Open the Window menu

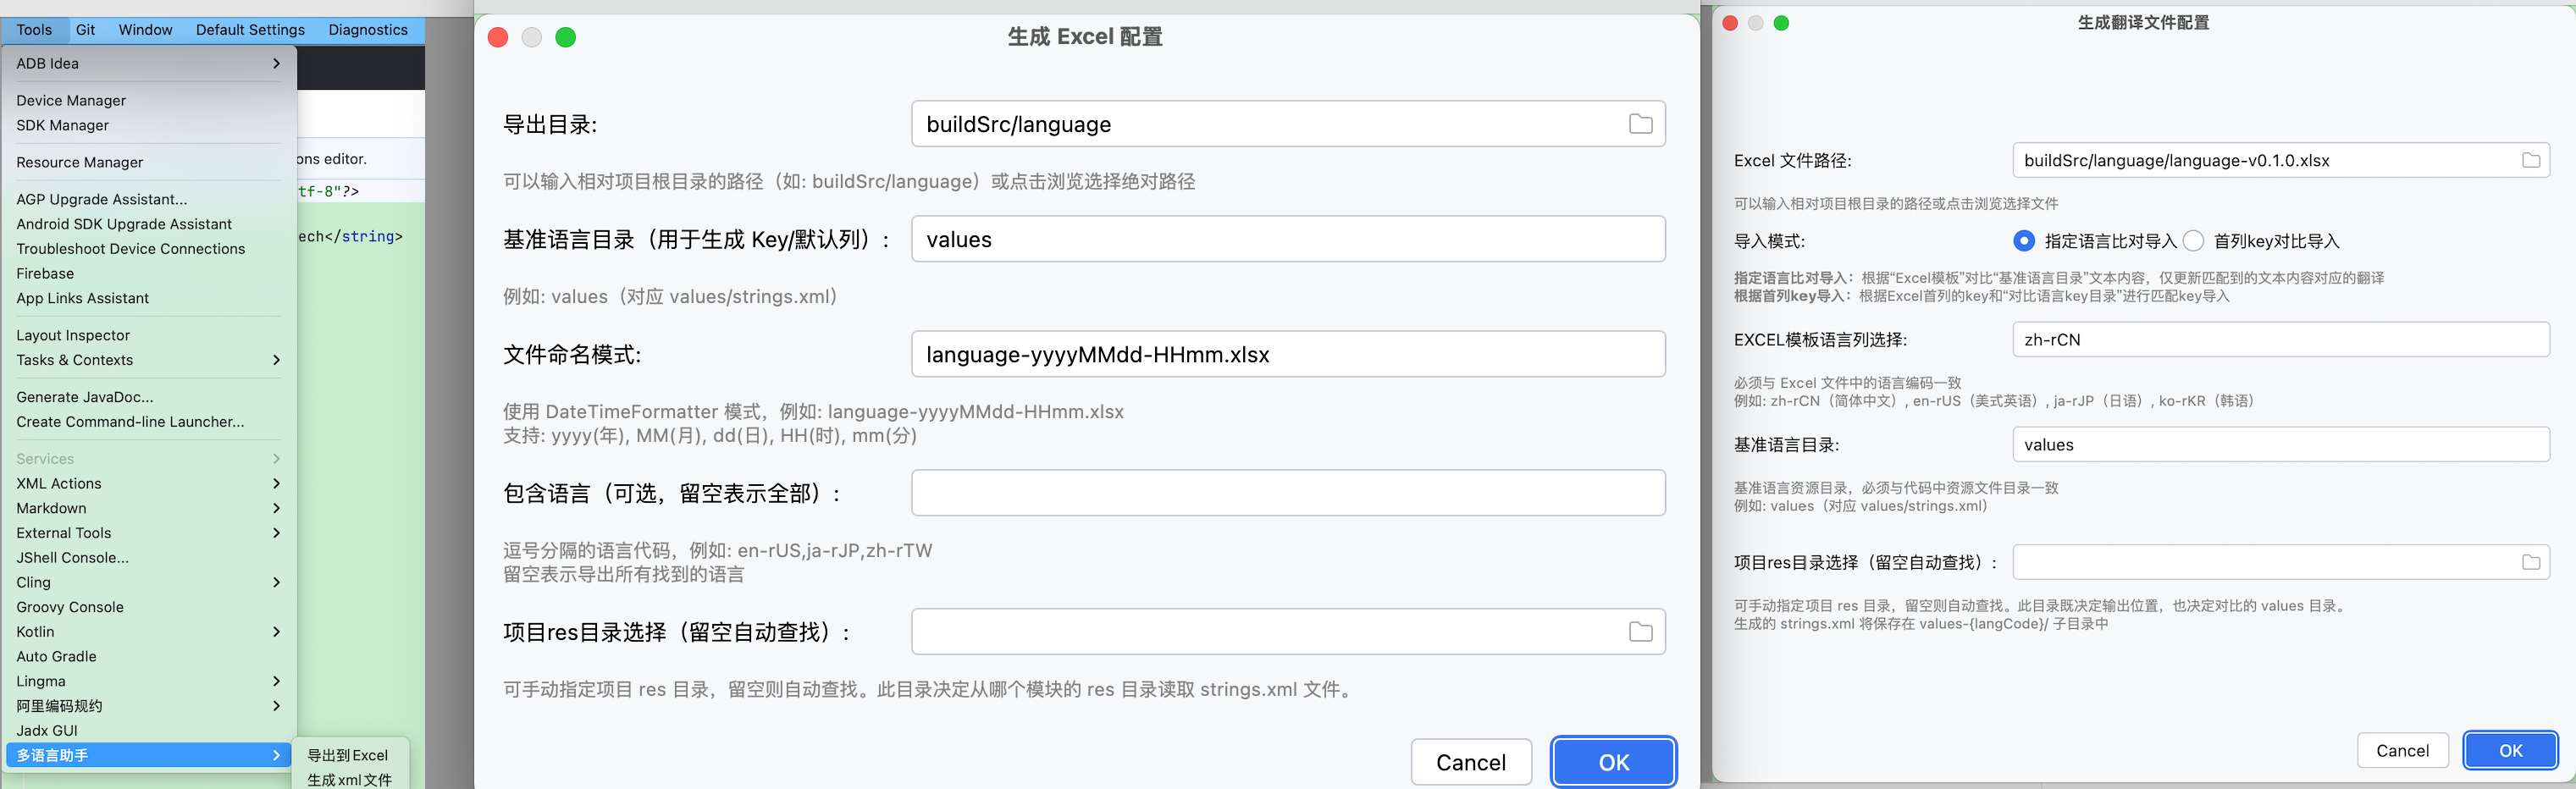tap(145, 29)
